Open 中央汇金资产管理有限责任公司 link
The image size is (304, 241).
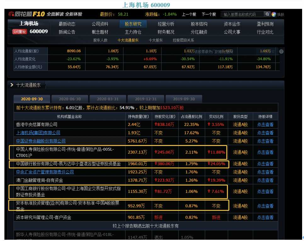[x=45, y=172]
